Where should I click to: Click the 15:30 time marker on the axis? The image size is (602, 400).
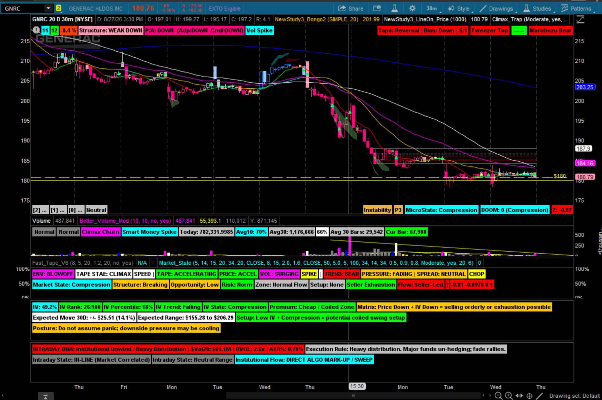coord(357,386)
